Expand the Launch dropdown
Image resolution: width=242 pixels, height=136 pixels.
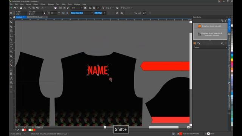click(x=132, y=8)
